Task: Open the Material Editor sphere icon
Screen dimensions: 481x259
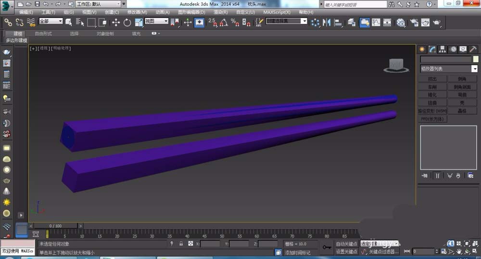Action: click(401, 23)
